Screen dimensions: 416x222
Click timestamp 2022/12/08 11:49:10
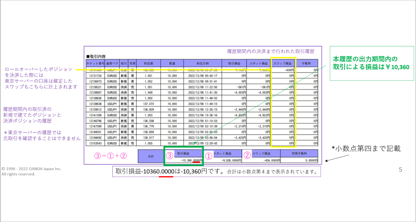pos(203,104)
